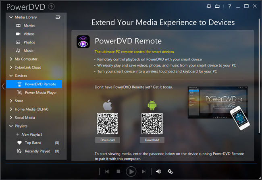Click 'The ultimate PC remote control' yellow text
Screen dimensions: 262x180
tap(134, 52)
